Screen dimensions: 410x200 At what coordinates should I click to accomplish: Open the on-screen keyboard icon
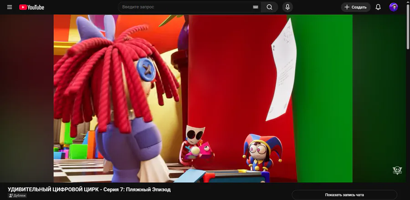256,7
